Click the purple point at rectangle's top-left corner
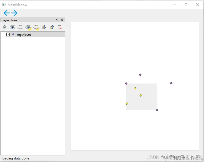Image resolution: width=204 pixels, height=162 pixels. pyautogui.click(x=126, y=84)
